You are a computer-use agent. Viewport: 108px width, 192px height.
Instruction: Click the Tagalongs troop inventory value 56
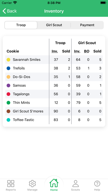(56, 94)
